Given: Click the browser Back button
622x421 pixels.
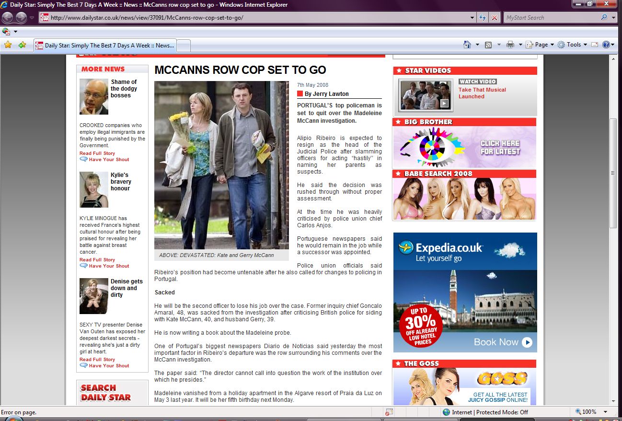Looking at the screenshot, I should click(7, 18).
